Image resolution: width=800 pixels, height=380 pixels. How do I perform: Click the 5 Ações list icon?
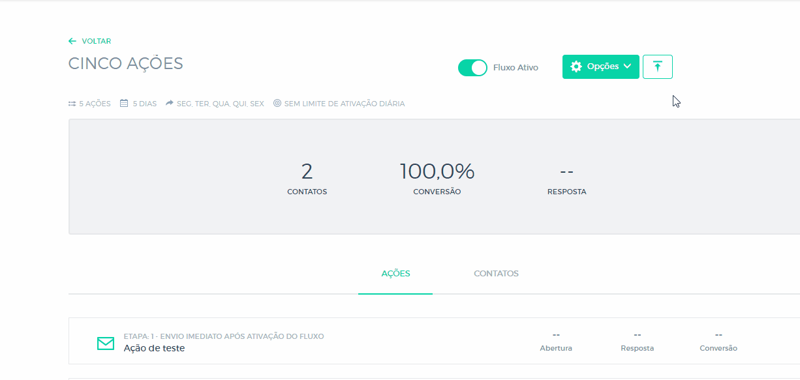point(72,104)
